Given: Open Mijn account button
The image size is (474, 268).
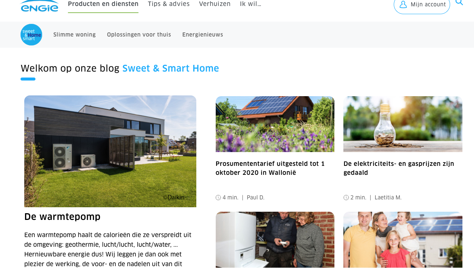Looking at the screenshot, I should tap(422, 5).
